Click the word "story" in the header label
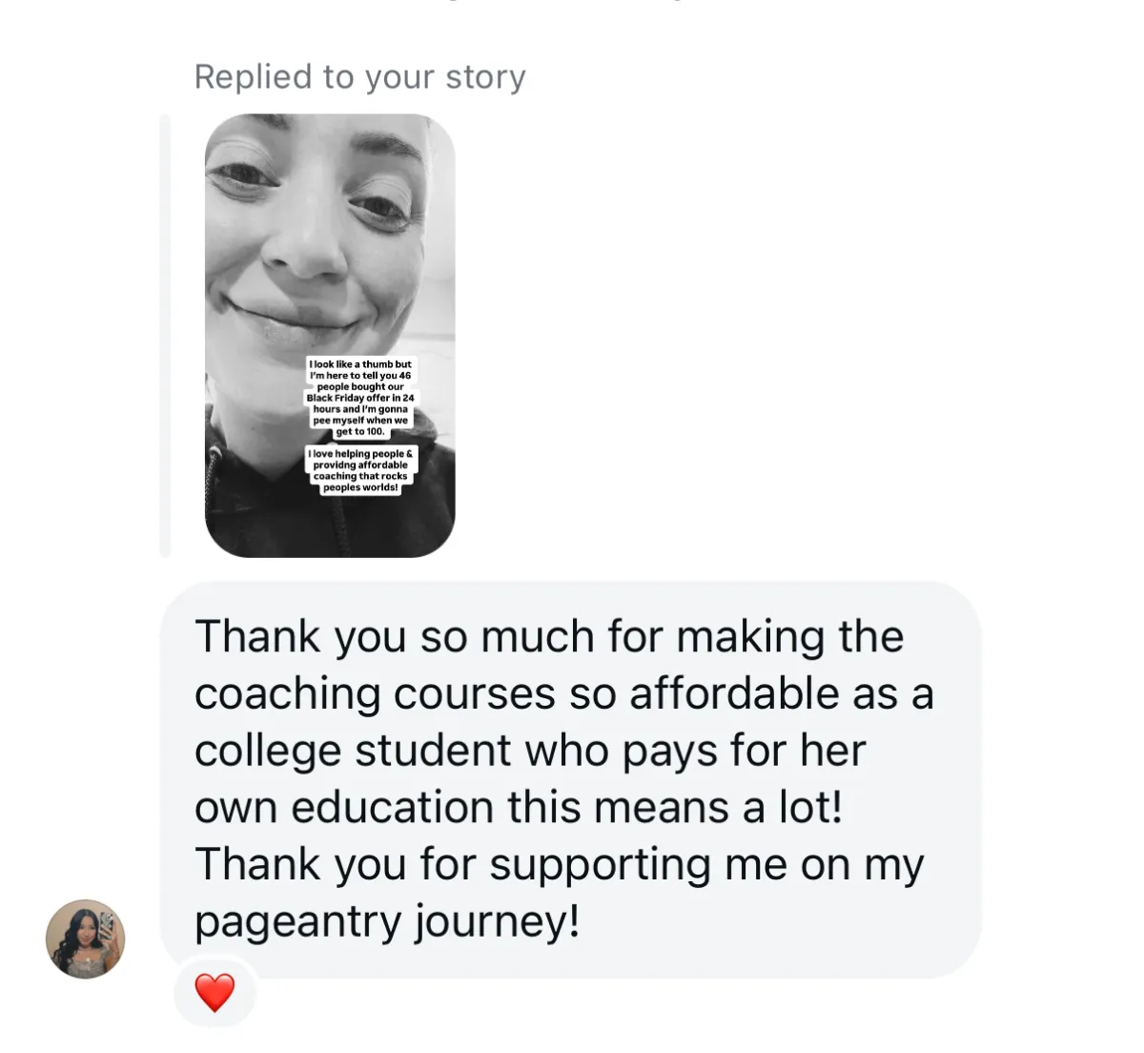 click(485, 76)
